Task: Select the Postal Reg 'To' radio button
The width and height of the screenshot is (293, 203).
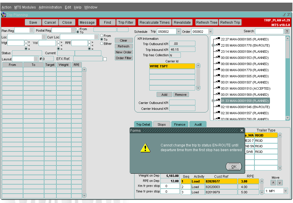Action: point(78,32)
